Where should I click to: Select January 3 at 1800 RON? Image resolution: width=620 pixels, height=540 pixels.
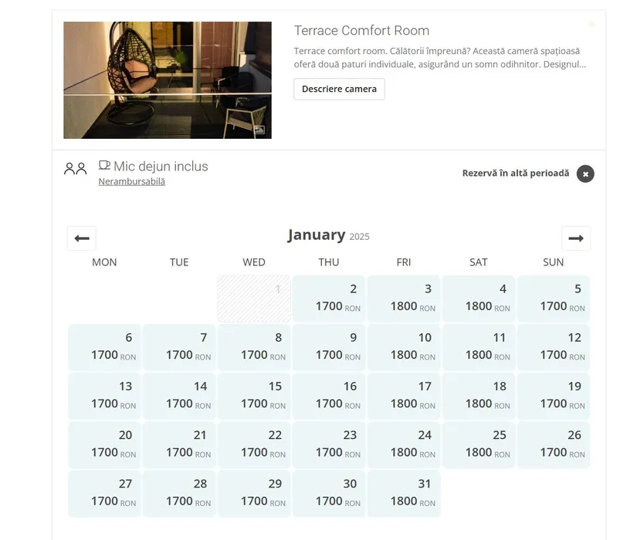point(404,298)
